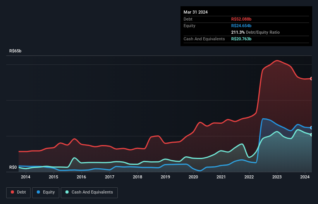
Task: Click the blue Equity legend dot
Action: [38, 192]
